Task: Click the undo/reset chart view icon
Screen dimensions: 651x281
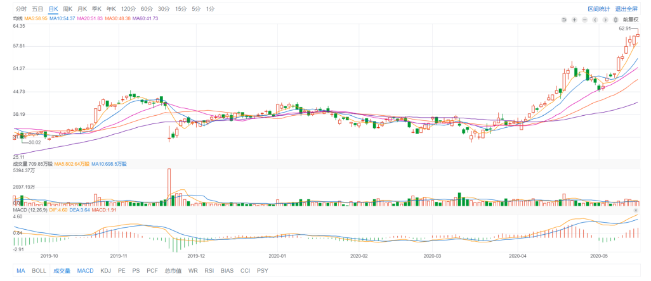Action: 563,20
